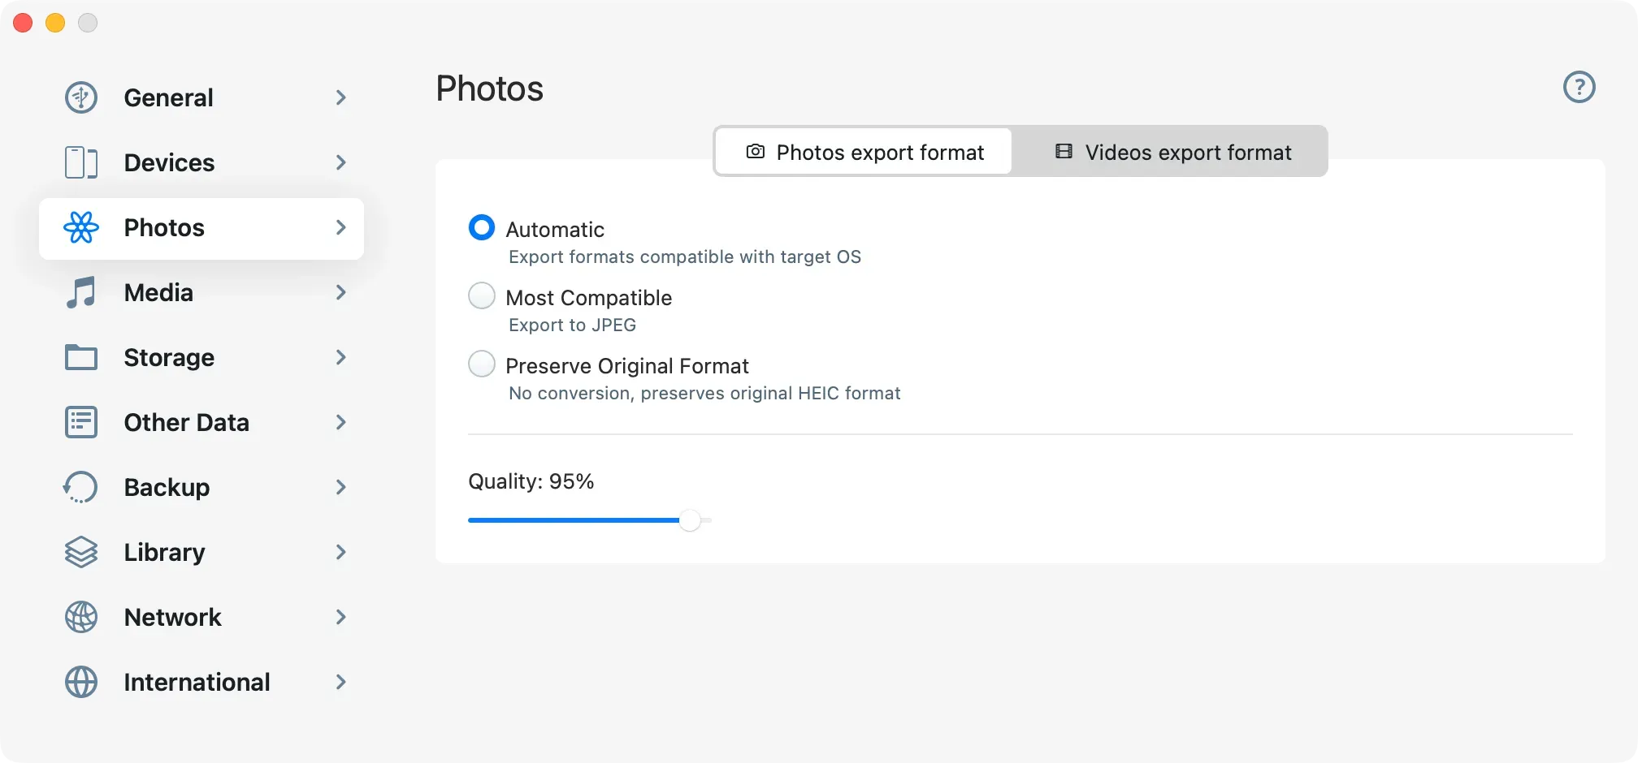Open the Media music note icon
Viewport: 1638px width, 763px height.
[80, 292]
